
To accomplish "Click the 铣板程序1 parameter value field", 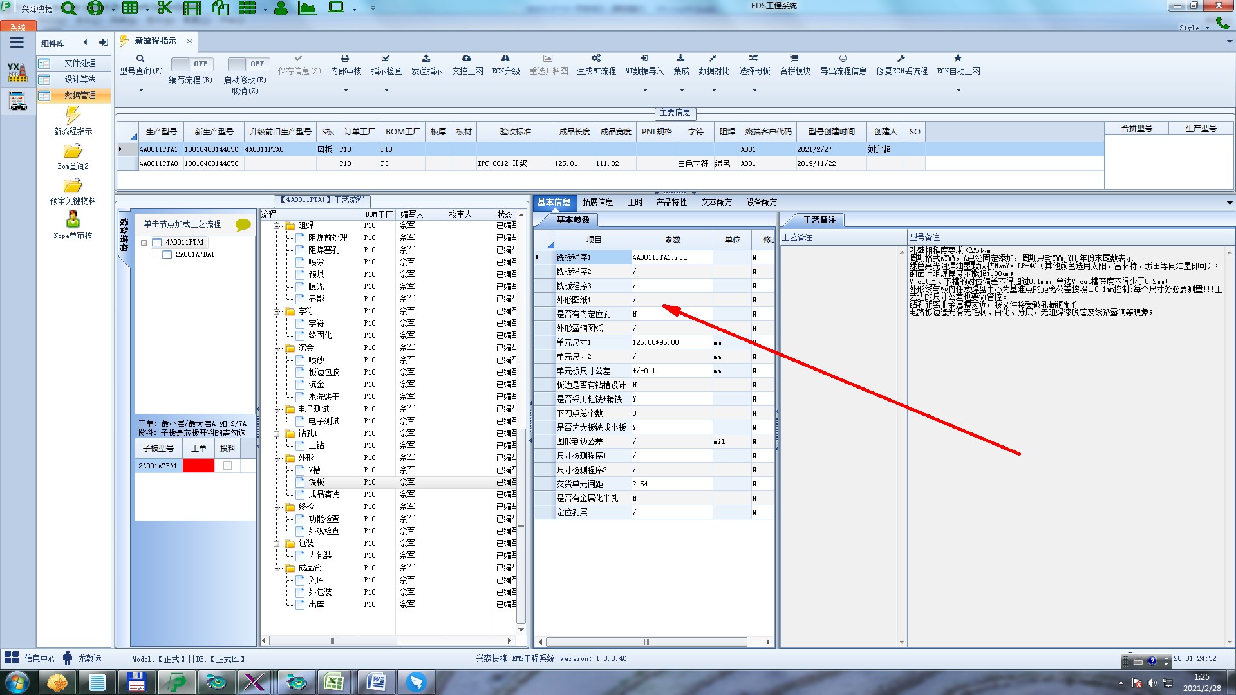I will pyautogui.click(x=671, y=257).
